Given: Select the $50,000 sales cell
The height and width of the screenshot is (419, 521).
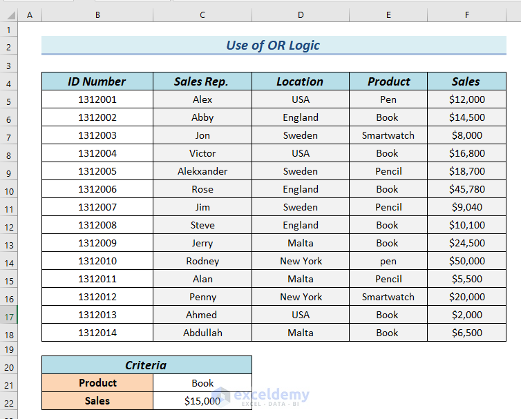Looking at the screenshot, I should pyautogui.click(x=466, y=261).
